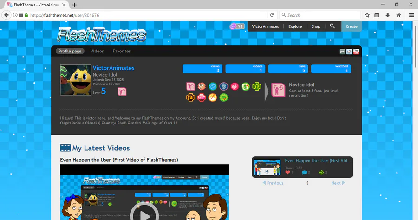Click the lime green friends badge
This screenshot has height=220, width=418.
[257, 86]
